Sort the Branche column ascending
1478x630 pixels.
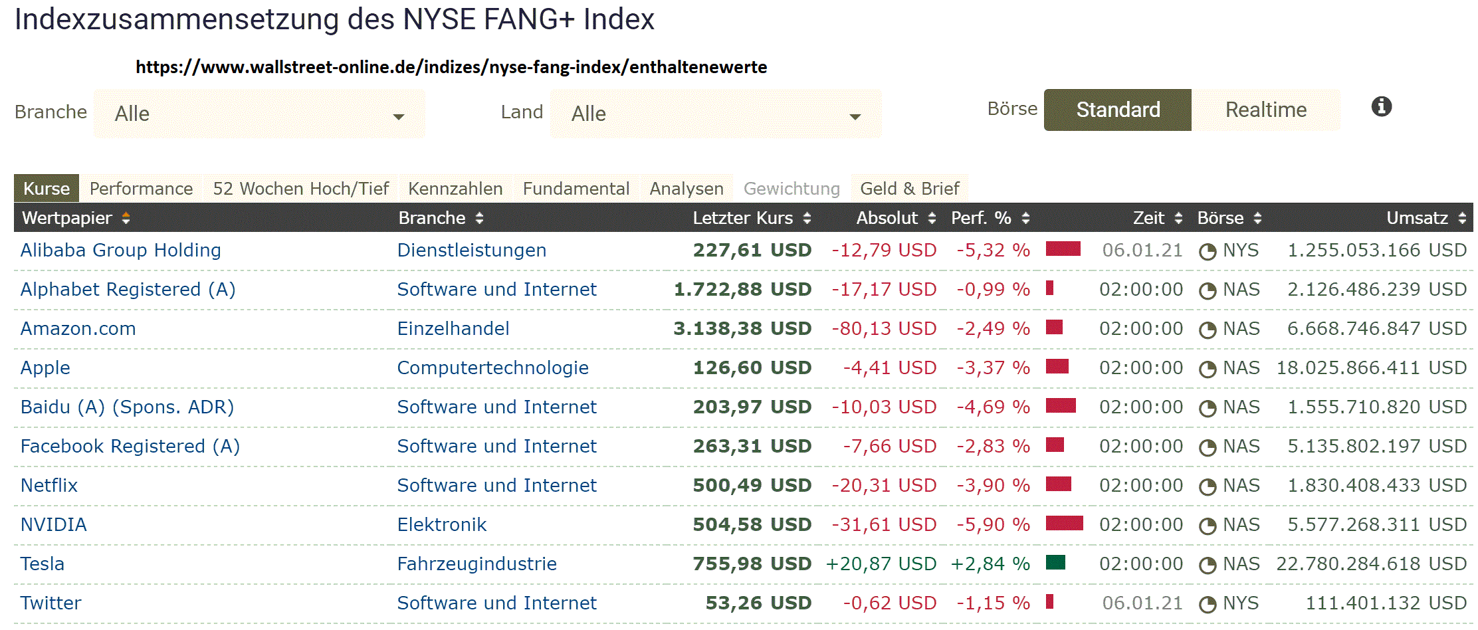pyautogui.click(x=478, y=218)
